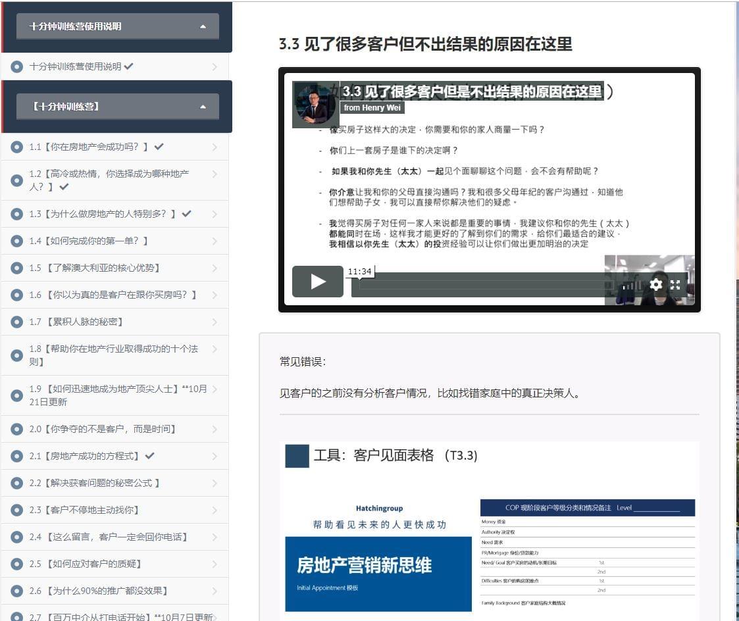Image resolution: width=739 pixels, height=621 pixels.
Task: Enter fullscreen video mode
Action: [675, 284]
